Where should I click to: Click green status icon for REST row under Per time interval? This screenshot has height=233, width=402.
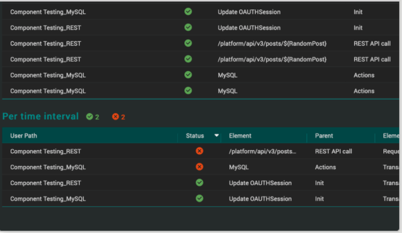[x=200, y=182]
